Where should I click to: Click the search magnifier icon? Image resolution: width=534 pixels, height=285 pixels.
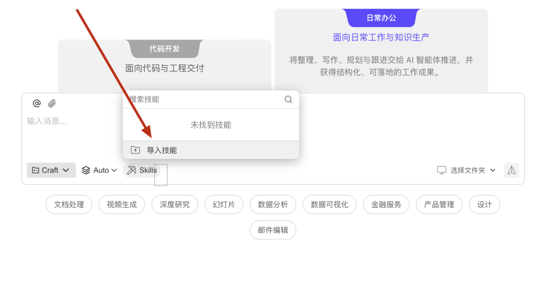[288, 99]
